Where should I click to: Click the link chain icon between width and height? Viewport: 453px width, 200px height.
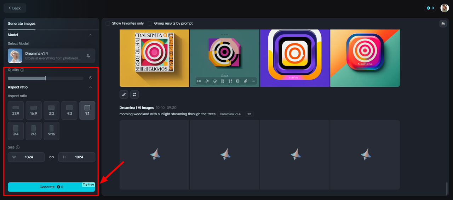pyautogui.click(x=52, y=157)
